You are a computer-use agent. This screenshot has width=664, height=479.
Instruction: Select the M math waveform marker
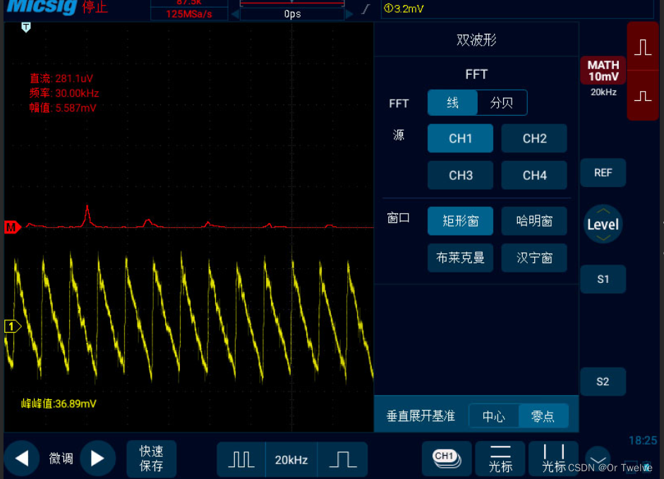12,227
